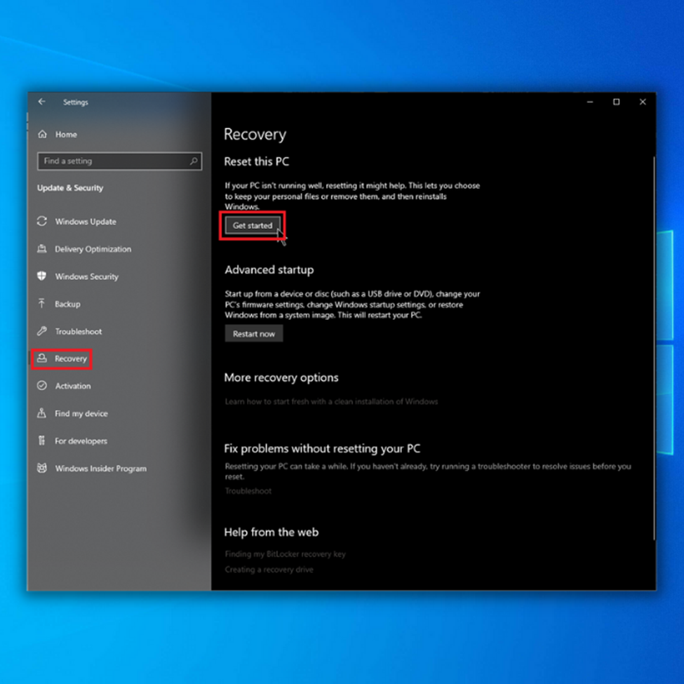Viewport: 684px width, 684px height.
Task: Click the search magnifier icon
Action: click(194, 161)
